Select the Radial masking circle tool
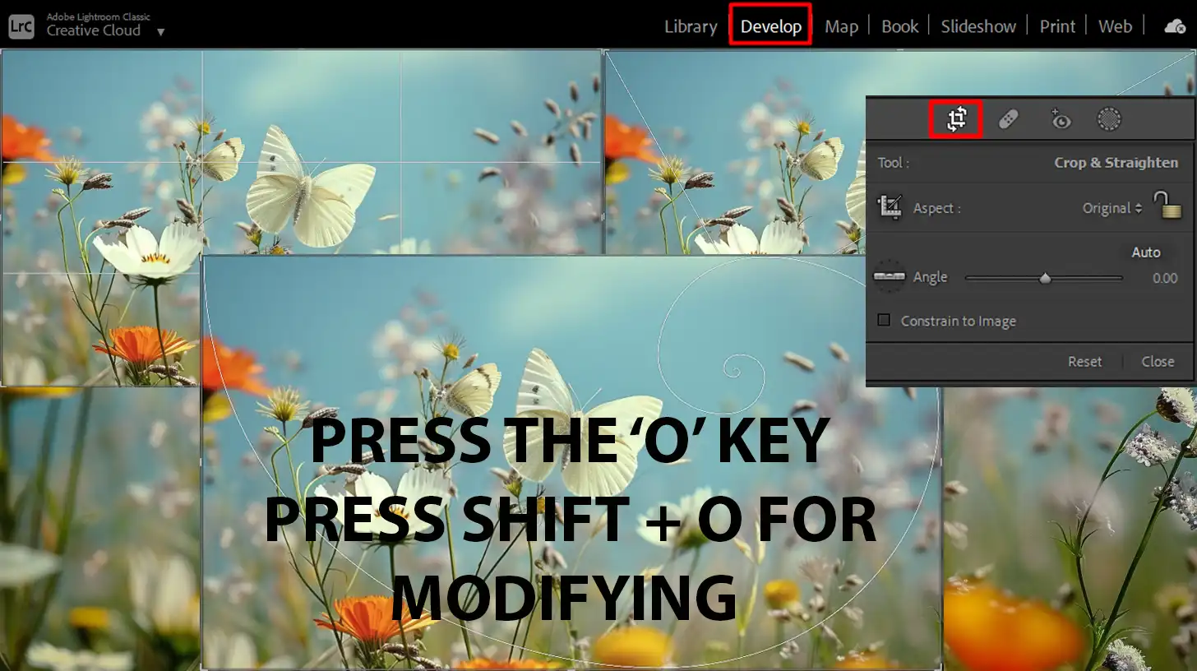The image size is (1197, 671). point(1110,120)
